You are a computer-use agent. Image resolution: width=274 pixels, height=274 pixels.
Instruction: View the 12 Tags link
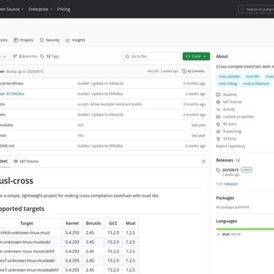point(50,56)
